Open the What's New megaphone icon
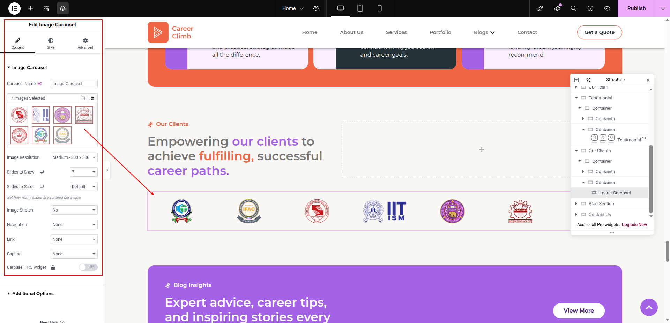 (x=557, y=8)
